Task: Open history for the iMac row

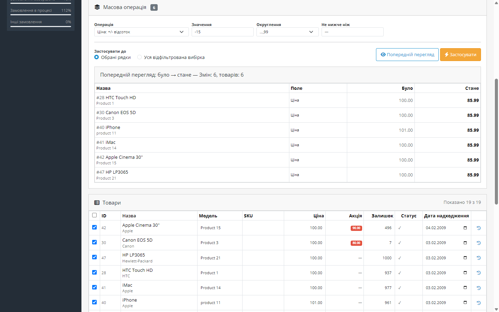Action: (479, 288)
